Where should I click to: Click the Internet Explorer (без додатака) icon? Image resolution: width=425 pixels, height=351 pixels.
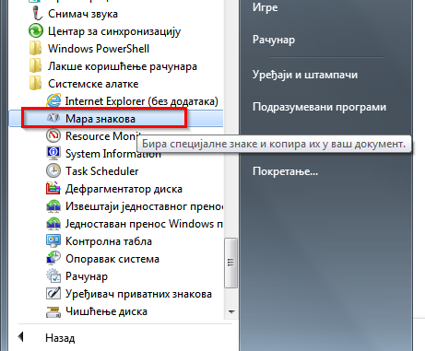(x=53, y=101)
